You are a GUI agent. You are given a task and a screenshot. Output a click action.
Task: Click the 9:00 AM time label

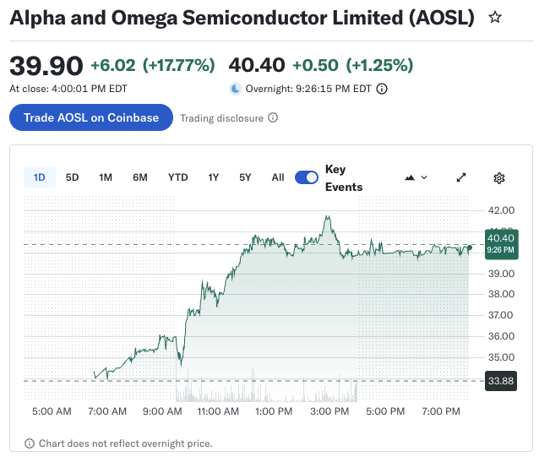(162, 411)
